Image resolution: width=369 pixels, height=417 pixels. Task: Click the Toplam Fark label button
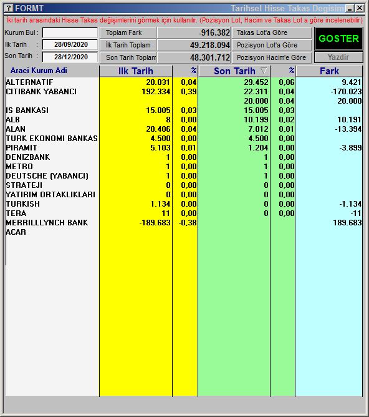point(128,32)
